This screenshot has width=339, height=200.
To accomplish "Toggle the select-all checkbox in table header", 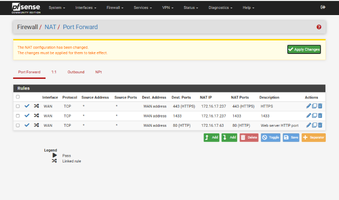I will point(18,97).
